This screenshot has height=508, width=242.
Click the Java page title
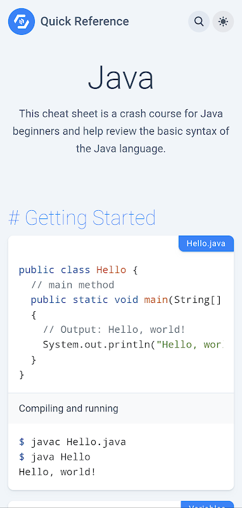click(121, 77)
